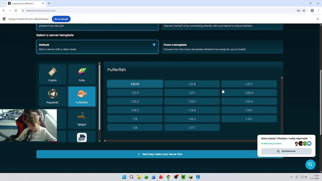Bookmark this page with the star
322x181 pixels.
coord(304,11)
